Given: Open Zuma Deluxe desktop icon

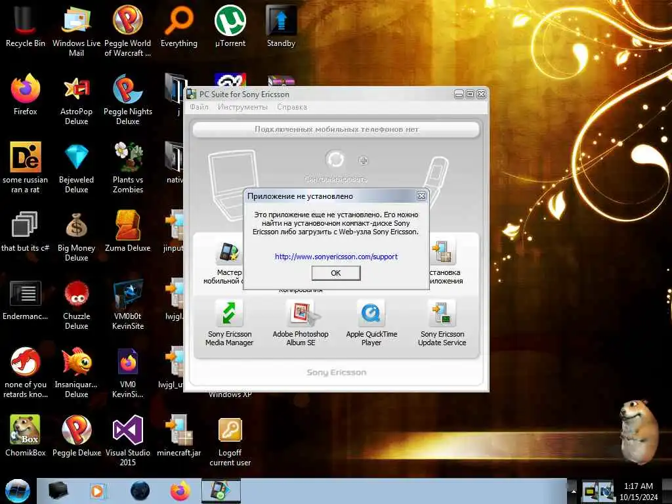Looking at the screenshot, I should click(x=127, y=225).
